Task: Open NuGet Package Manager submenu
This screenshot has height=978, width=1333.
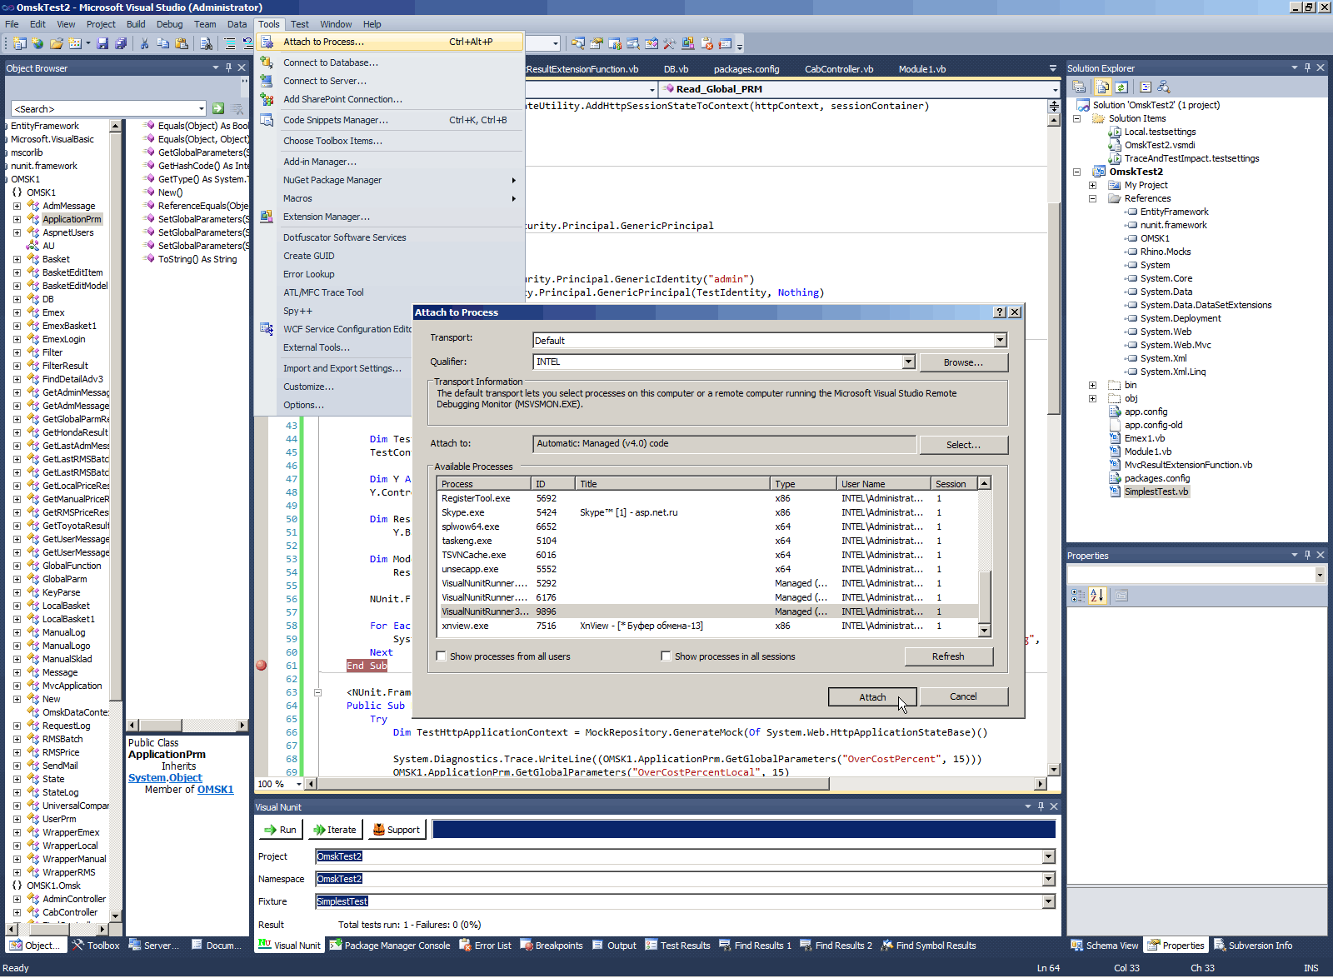Action: click(390, 180)
